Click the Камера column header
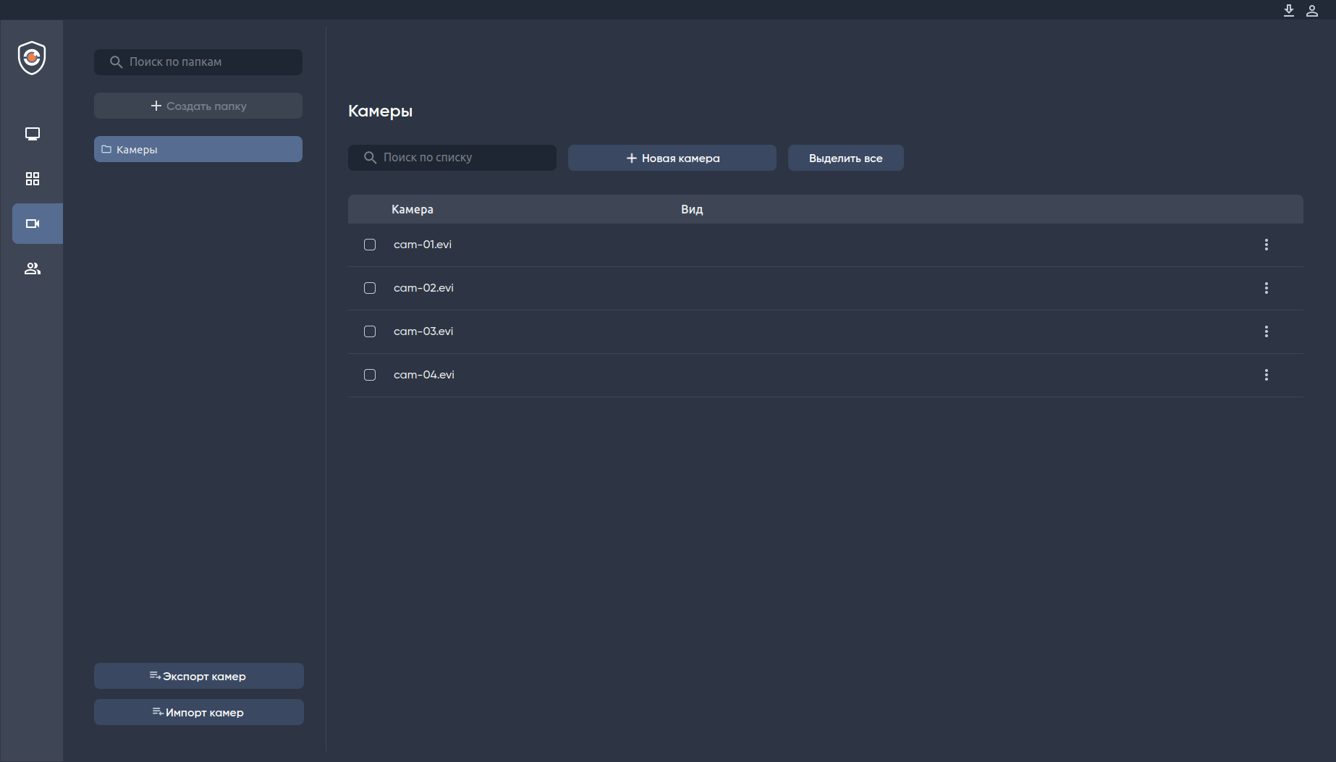 413,209
